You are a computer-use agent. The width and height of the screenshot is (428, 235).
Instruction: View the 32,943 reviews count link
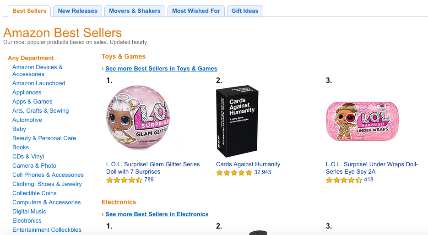(x=263, y=173)
